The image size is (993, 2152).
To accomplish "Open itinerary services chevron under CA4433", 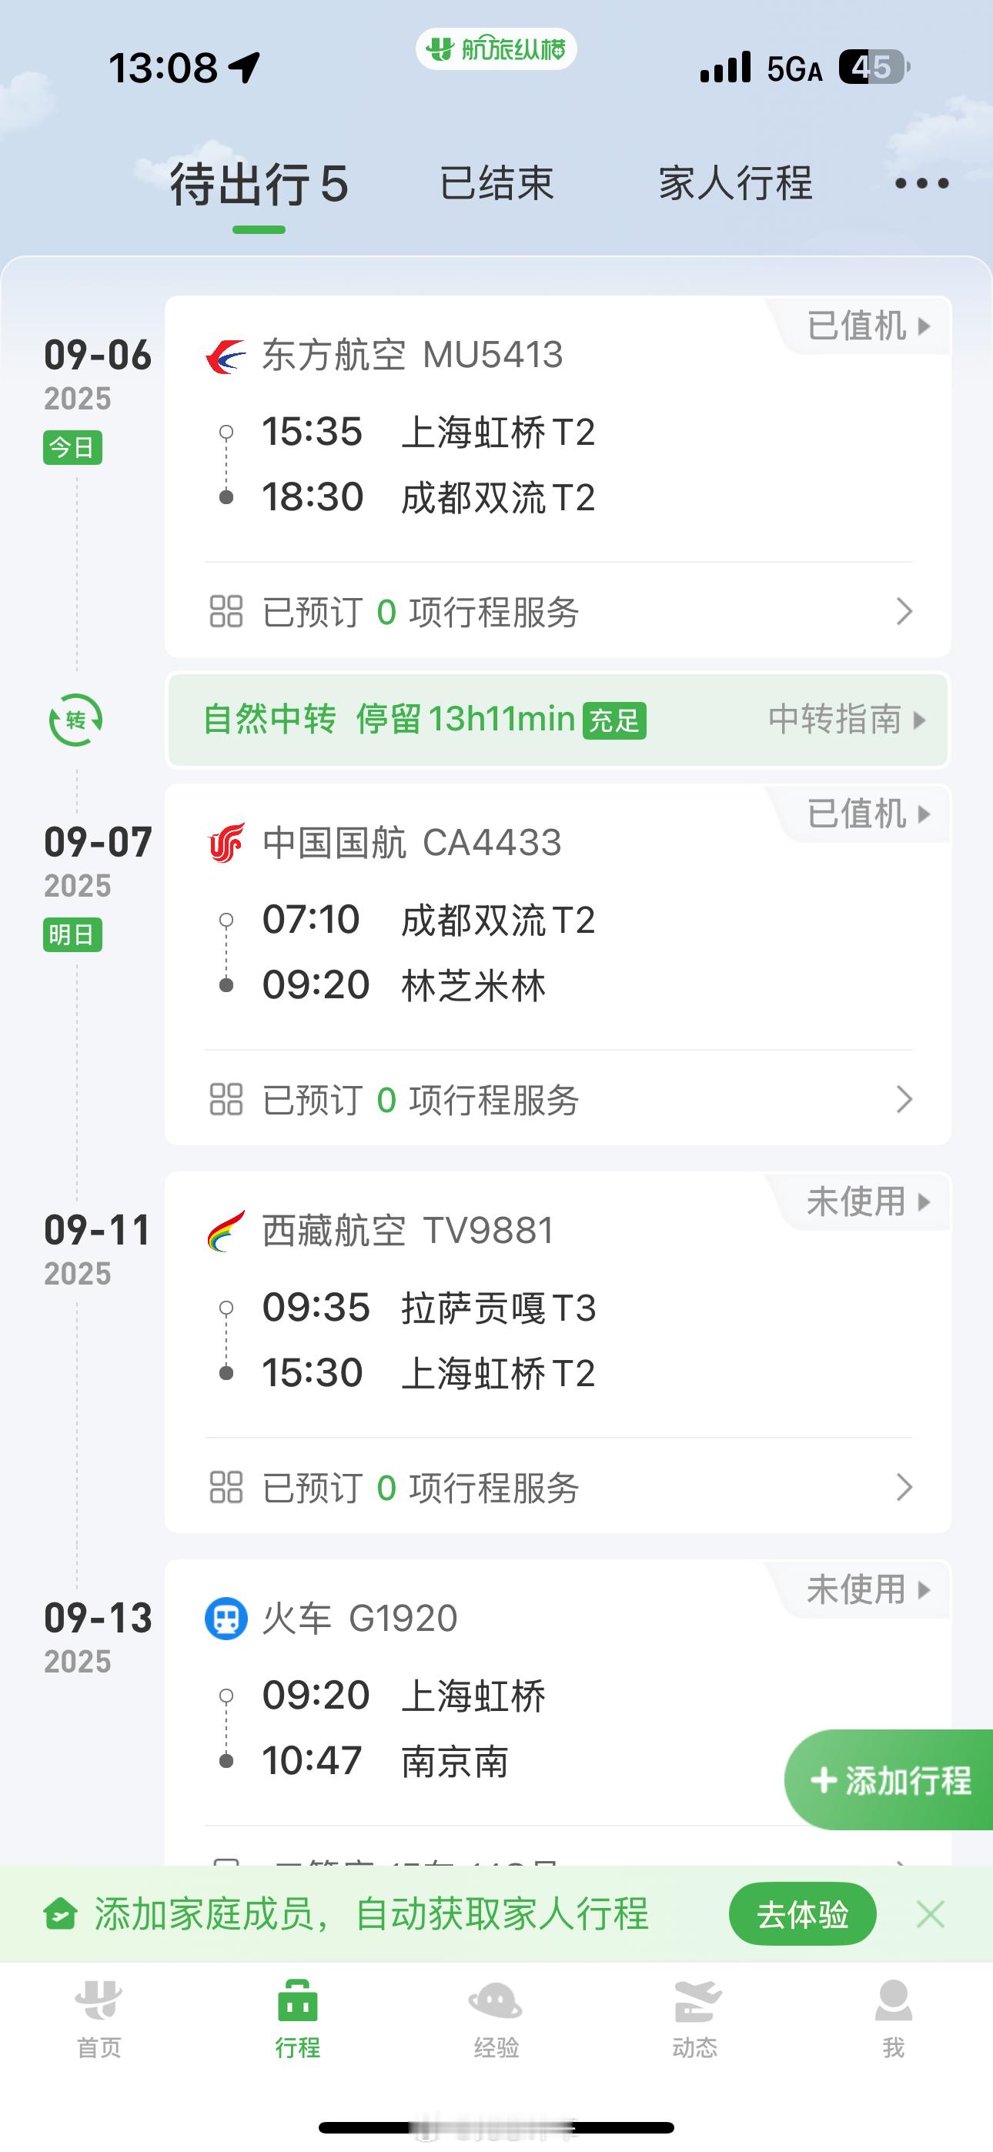I will click(904, 1099).
